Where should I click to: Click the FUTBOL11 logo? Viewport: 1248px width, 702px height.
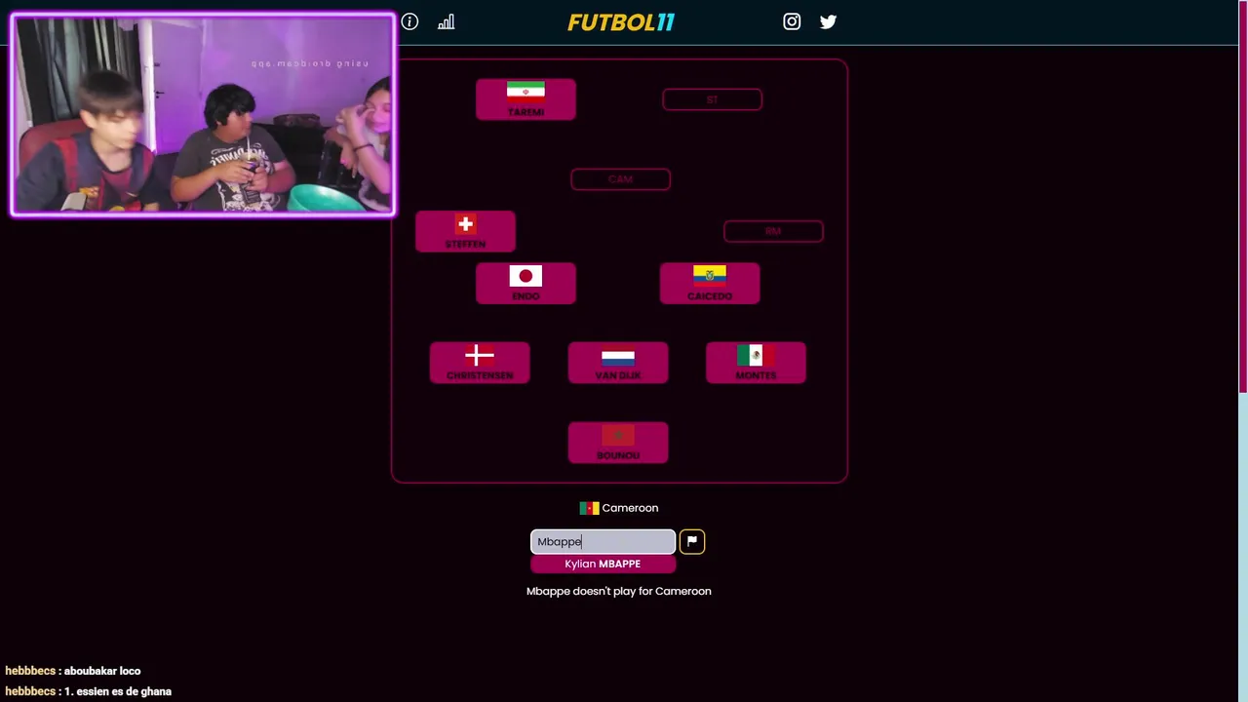click(x=621, y=22)
